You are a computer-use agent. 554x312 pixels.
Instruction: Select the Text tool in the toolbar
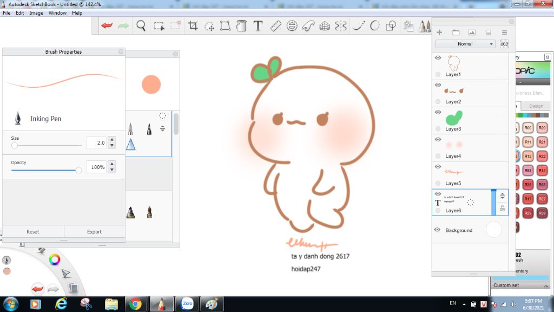258,25
